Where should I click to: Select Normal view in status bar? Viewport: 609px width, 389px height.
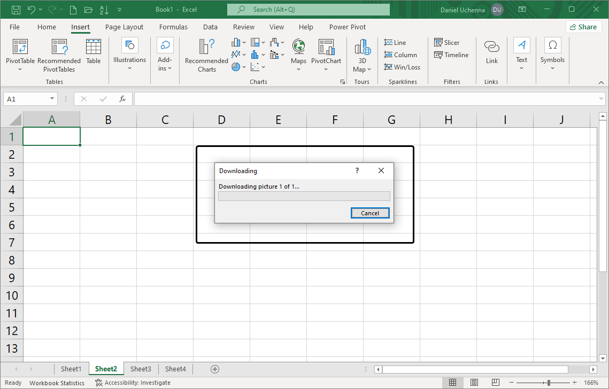pos(452,383)
